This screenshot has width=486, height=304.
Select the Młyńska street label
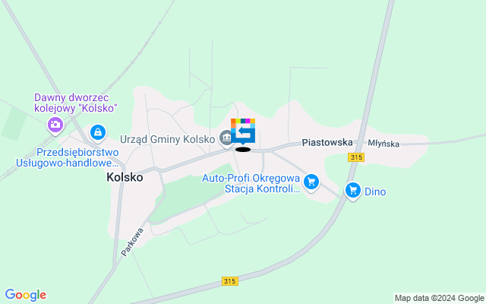tap(383, 144)
